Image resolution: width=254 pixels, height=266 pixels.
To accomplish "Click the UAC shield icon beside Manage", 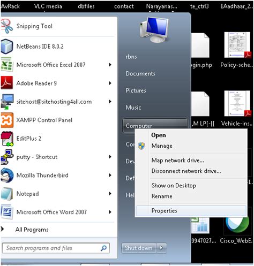I will (141, 146).
